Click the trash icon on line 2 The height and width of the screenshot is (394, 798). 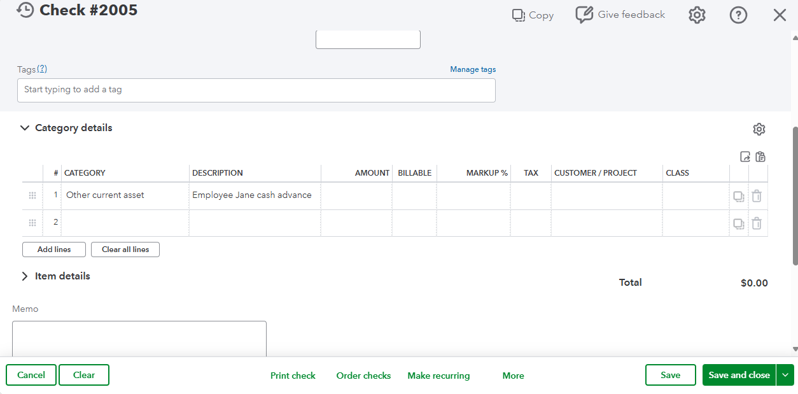(x=757, y=223)
